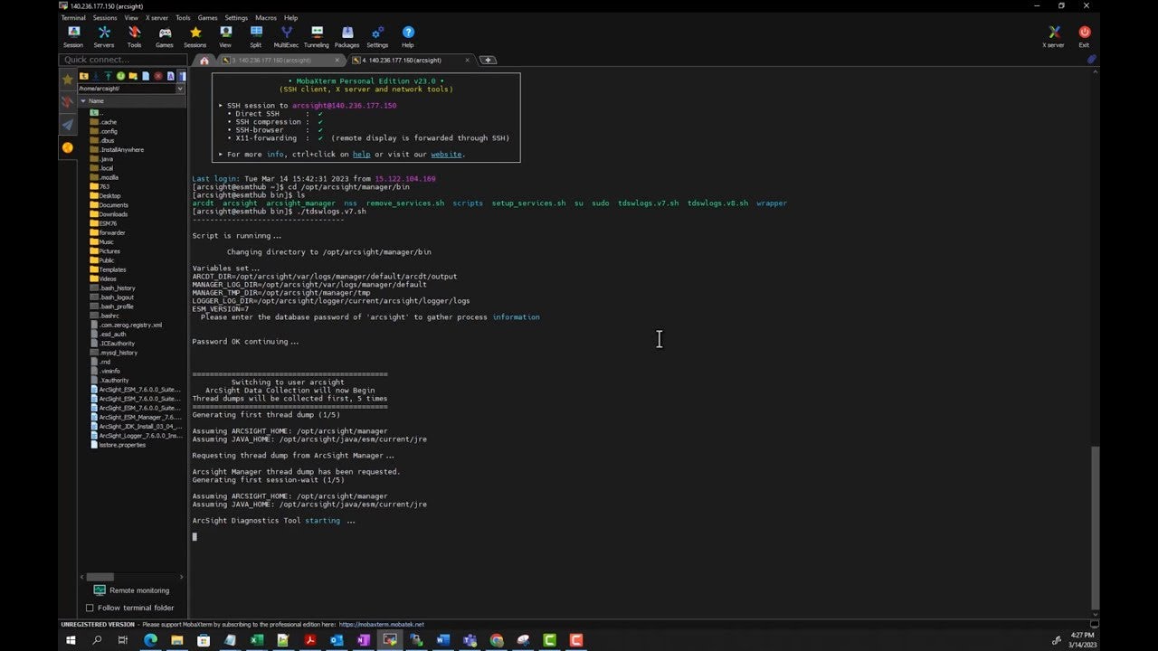Follow the website link in banner
This screenshot has width=1158, height=651.
click(x=446, y=154)
